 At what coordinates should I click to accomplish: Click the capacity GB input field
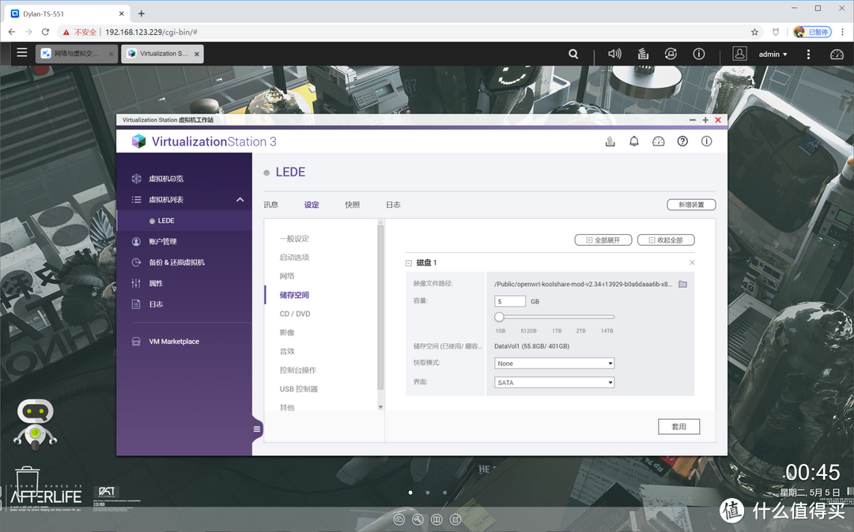510,301
